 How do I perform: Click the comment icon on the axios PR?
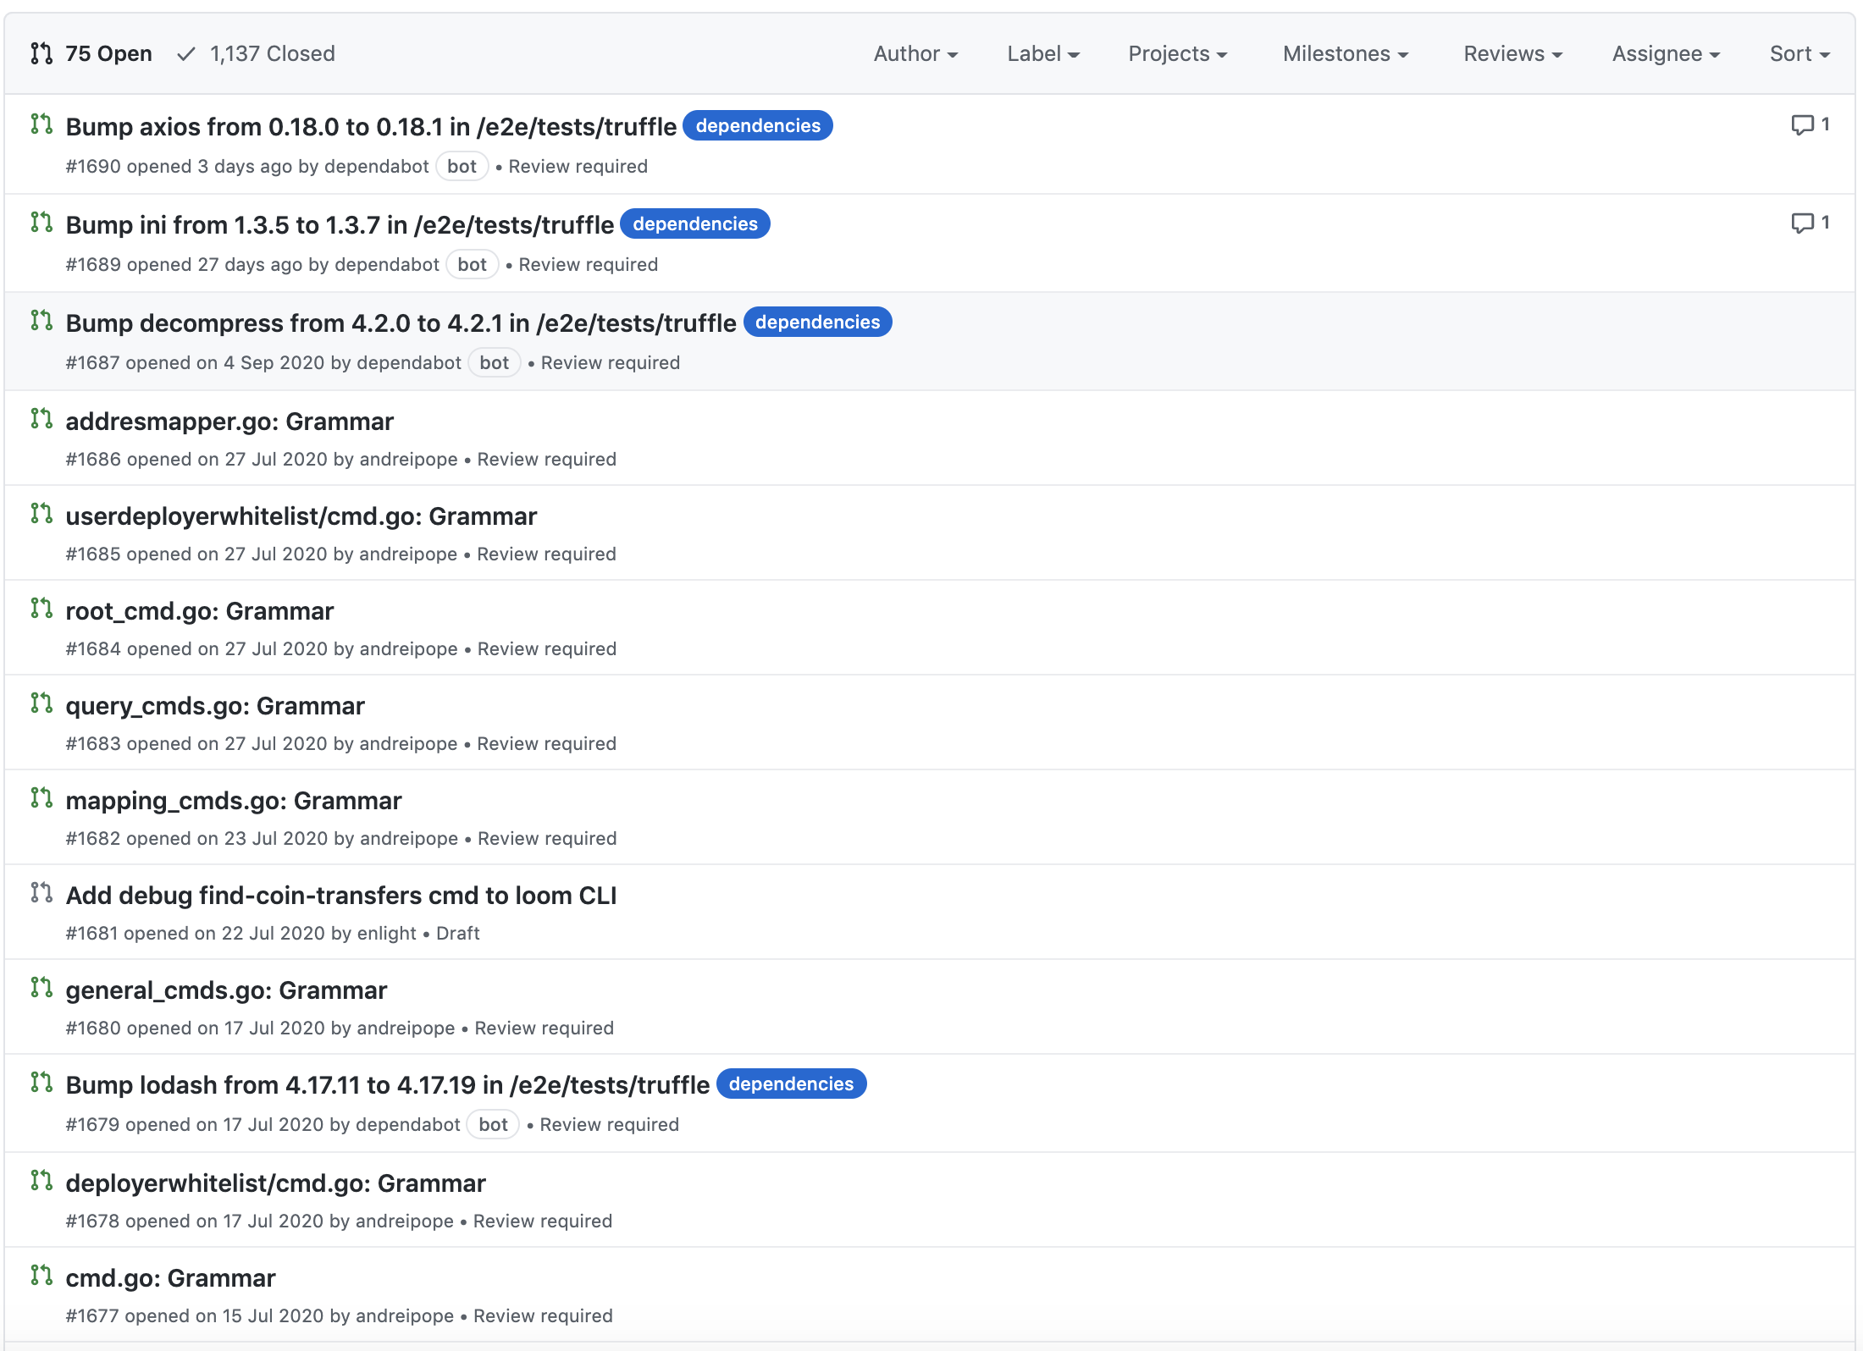pyautogui.click(x=1802, y=125)
